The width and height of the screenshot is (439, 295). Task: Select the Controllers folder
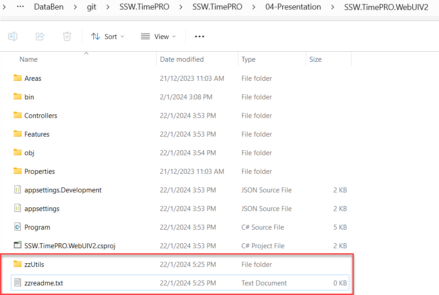coord(41,116)
